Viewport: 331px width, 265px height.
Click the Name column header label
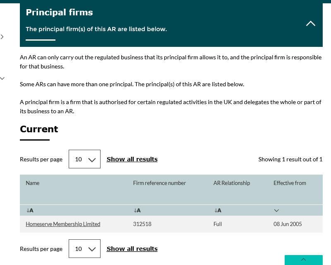coord(33,183)
